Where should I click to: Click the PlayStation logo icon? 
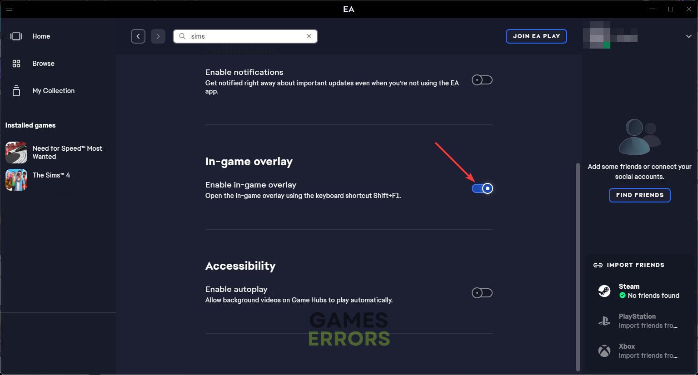pos(604,321)
